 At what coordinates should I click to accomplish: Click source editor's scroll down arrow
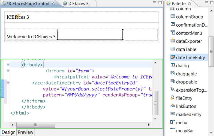[155, 119]
